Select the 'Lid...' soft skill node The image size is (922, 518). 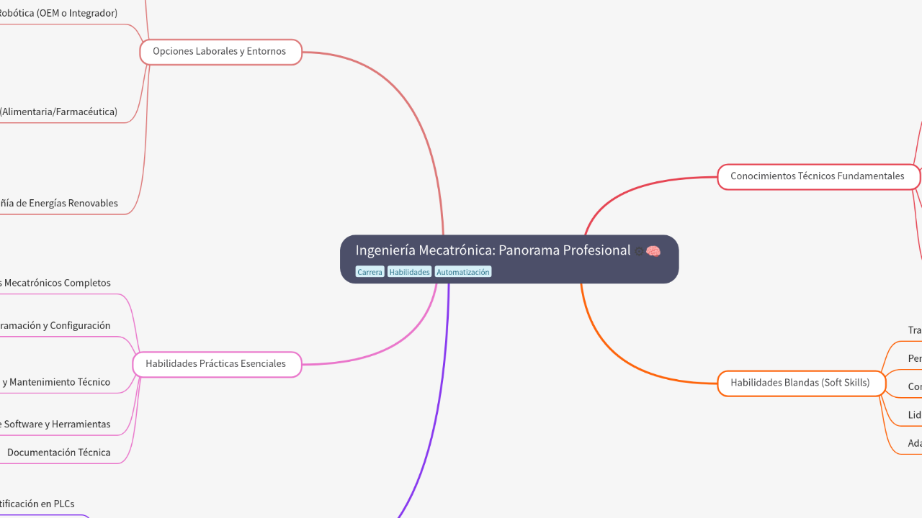point(913,414)
